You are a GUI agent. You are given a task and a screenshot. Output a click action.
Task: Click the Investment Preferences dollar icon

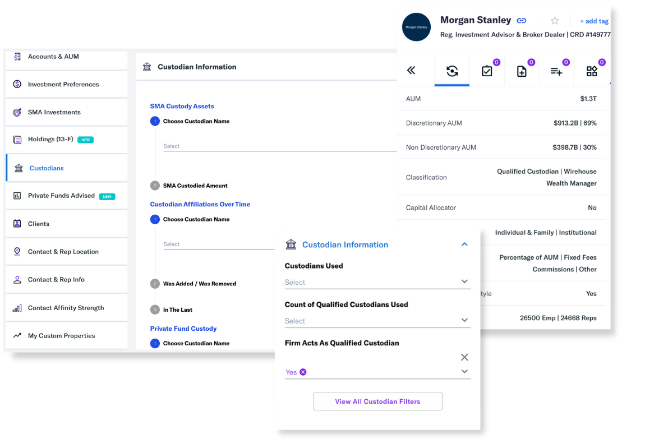(17, 84)
